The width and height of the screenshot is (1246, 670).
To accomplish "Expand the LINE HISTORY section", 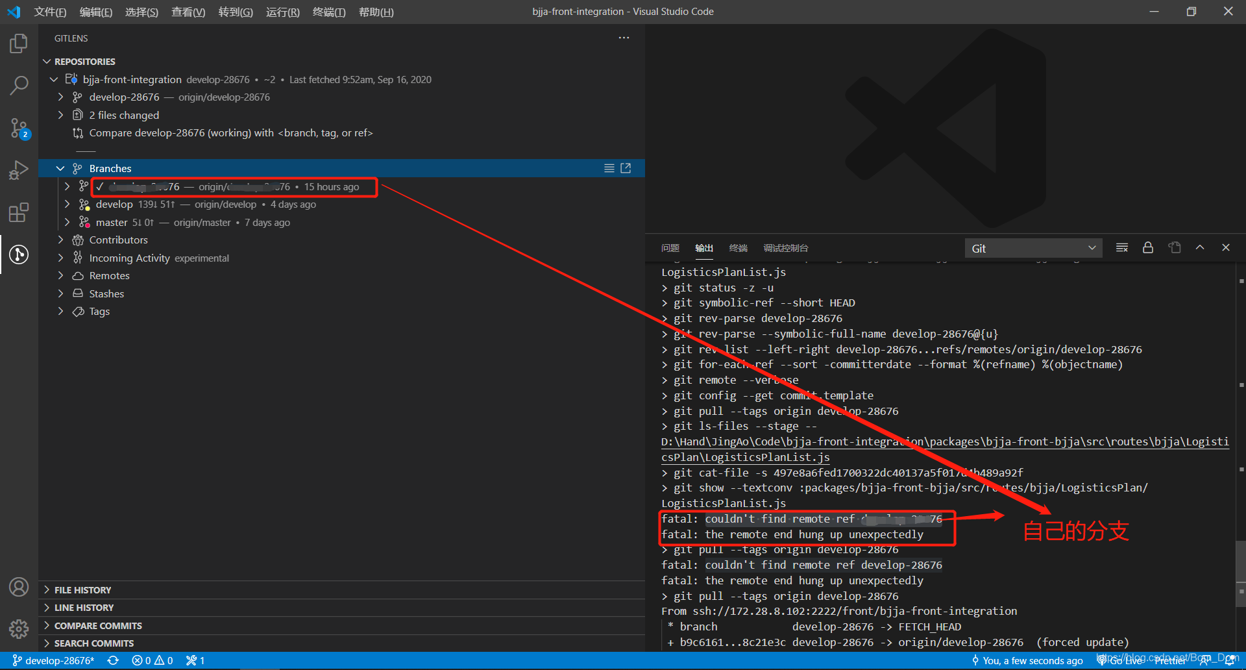I will tap(341, 608).
